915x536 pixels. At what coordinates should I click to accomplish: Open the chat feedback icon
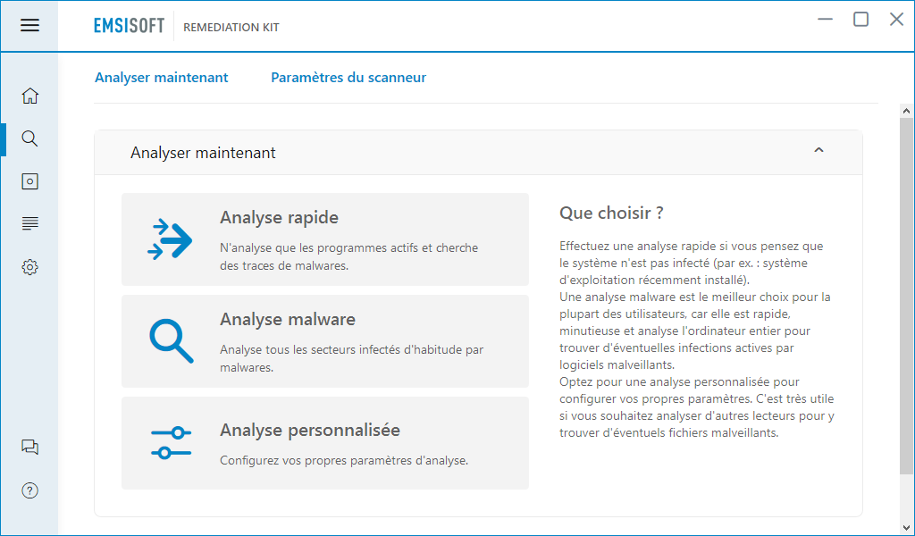[x=29, y=448]
